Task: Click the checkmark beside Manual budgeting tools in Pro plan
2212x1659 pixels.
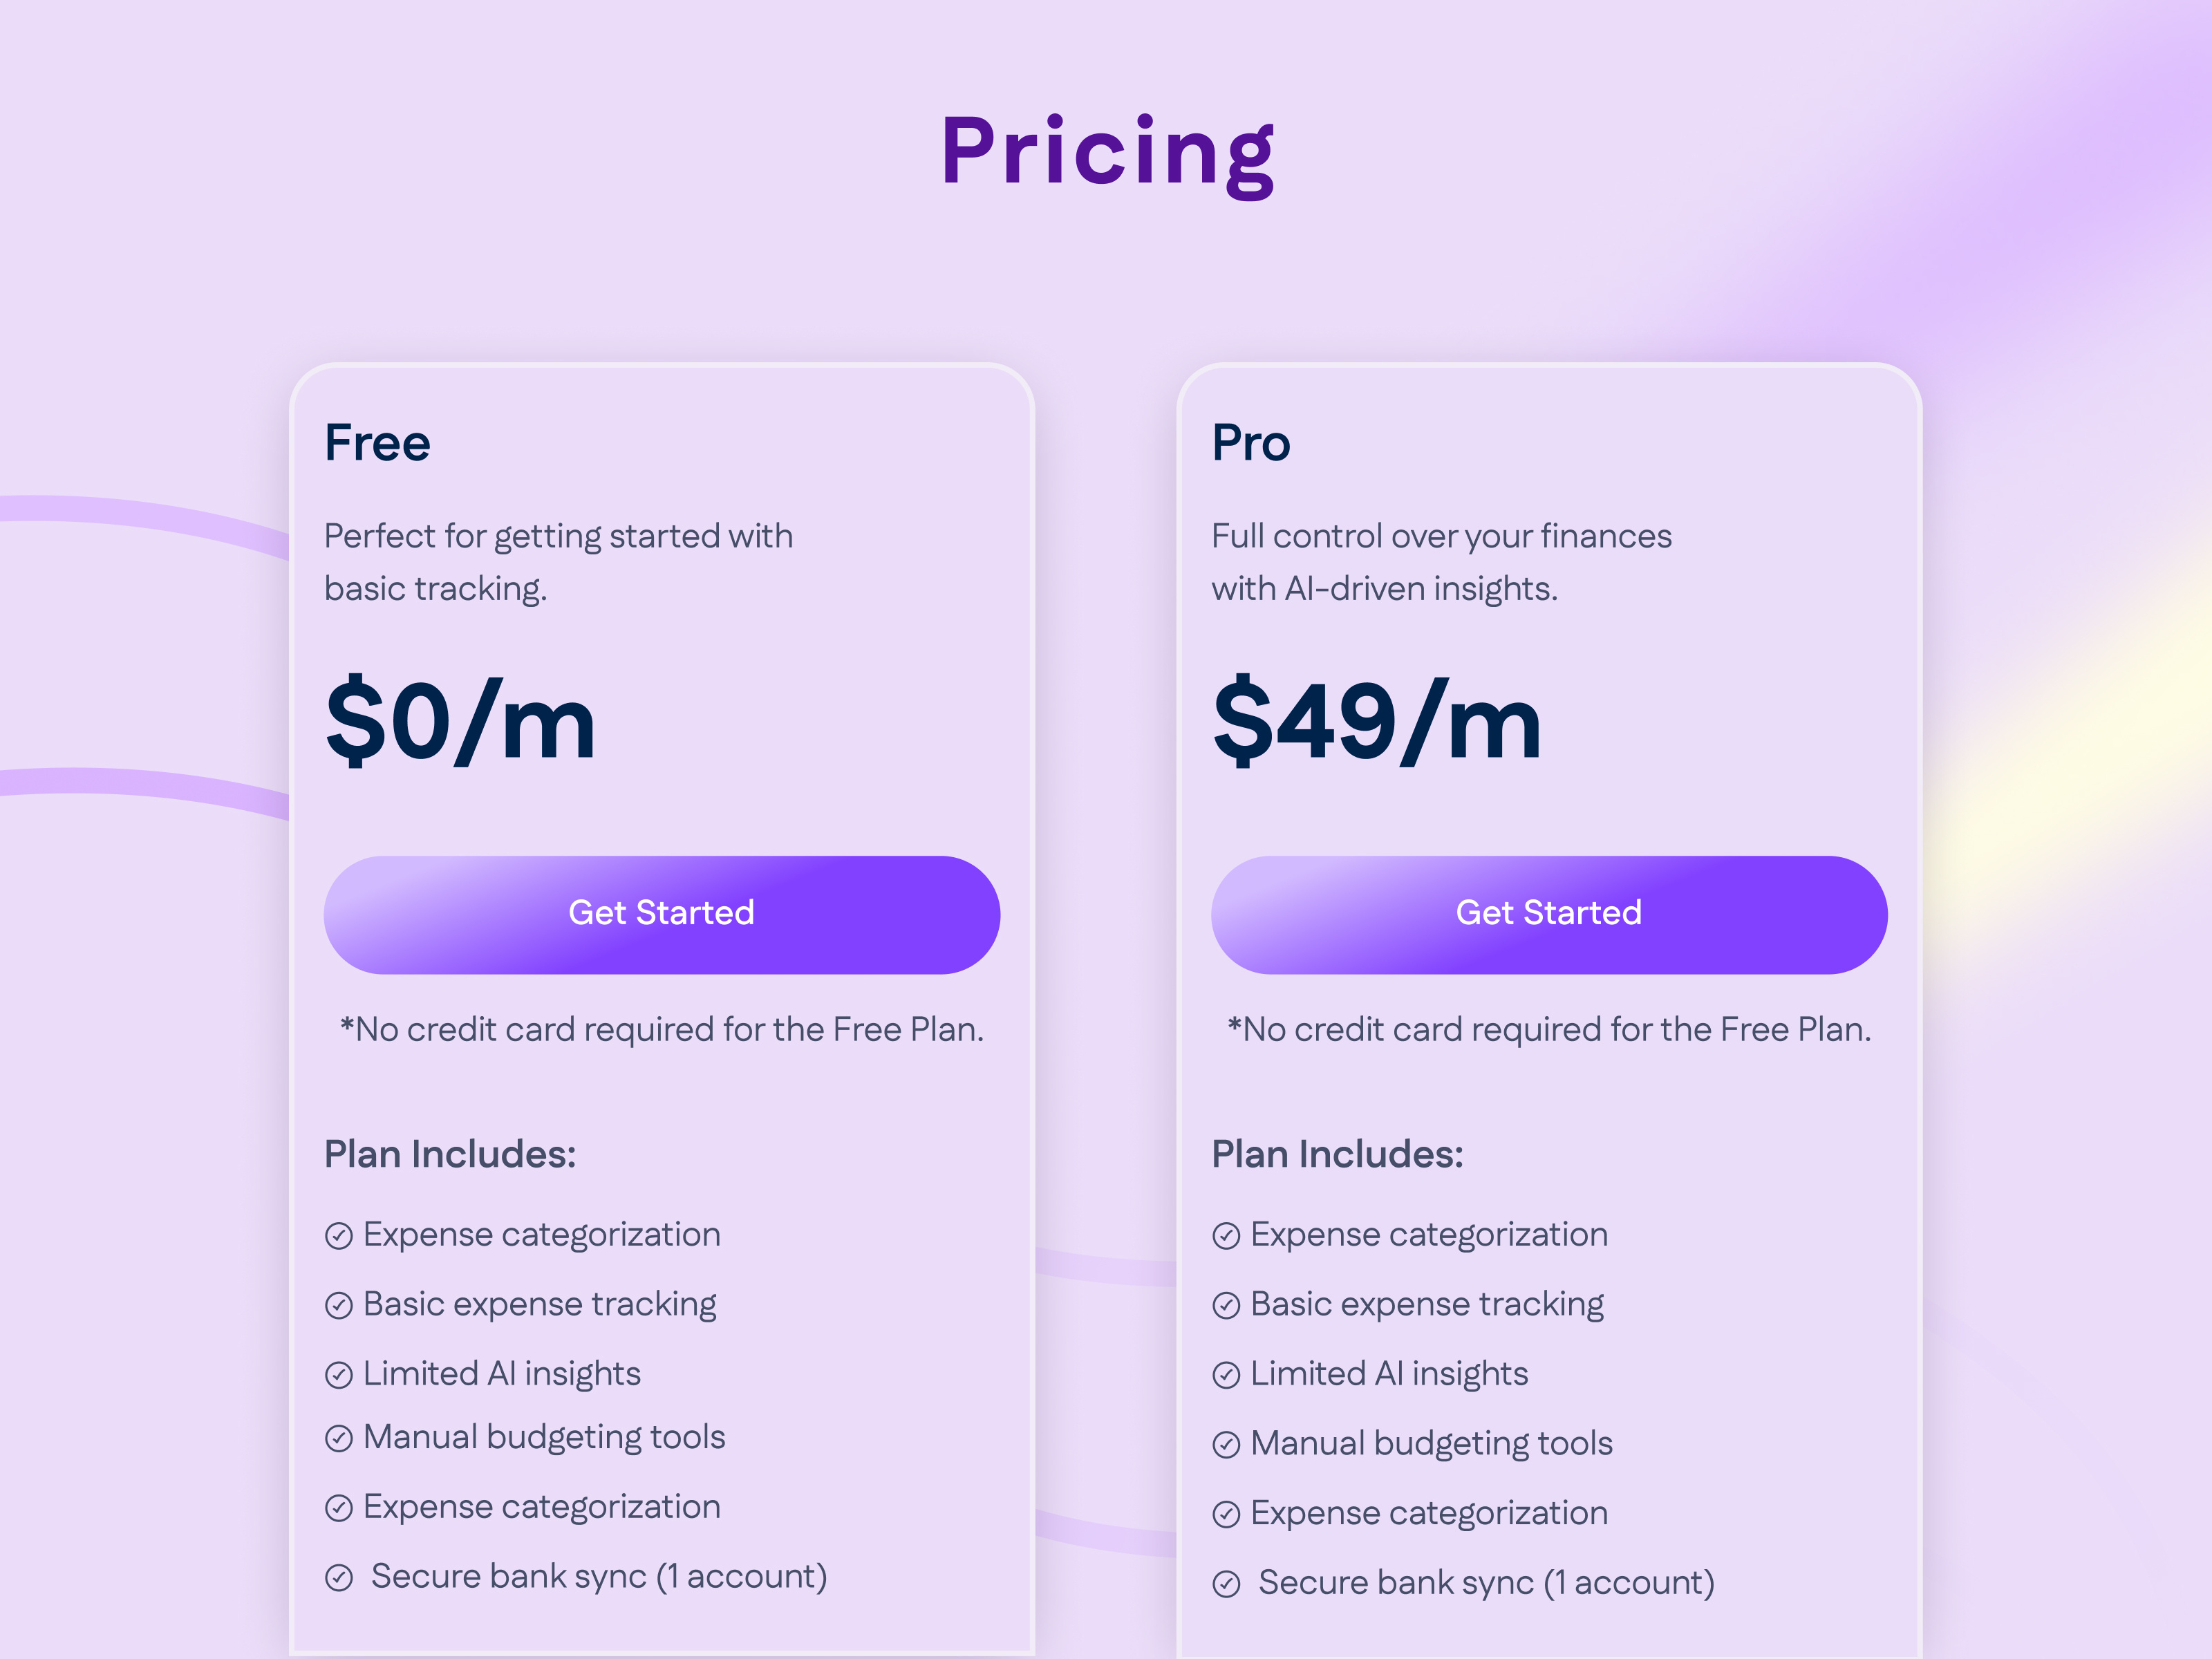Action: (x=1227, y=1444)
